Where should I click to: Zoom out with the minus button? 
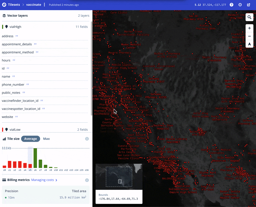coord(249,36)
